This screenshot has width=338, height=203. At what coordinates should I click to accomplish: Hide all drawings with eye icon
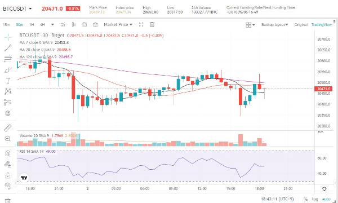pos(8,186)
